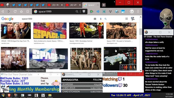Select the 1 BAD JESUS subscriber row
Image resolution: width=174 pixels, height=98 pixels.
pos(82,88)
